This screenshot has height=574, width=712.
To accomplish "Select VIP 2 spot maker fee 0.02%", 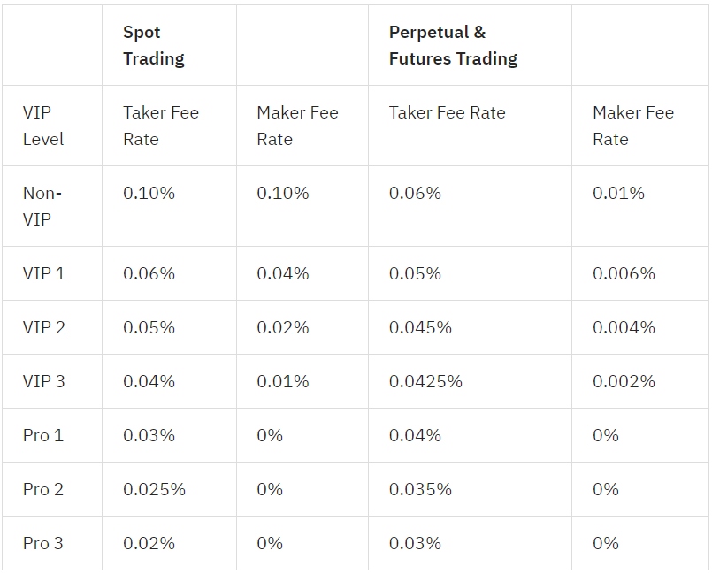I will [283, 327].
